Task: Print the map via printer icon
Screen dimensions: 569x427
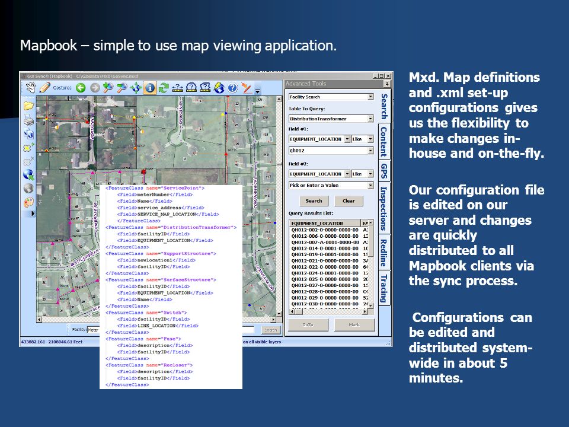Action: 28,119
